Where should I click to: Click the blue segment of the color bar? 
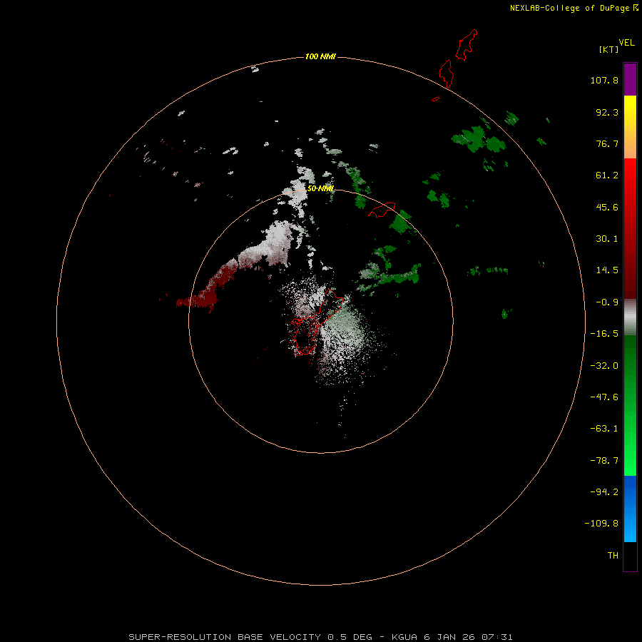click(630, 509)
